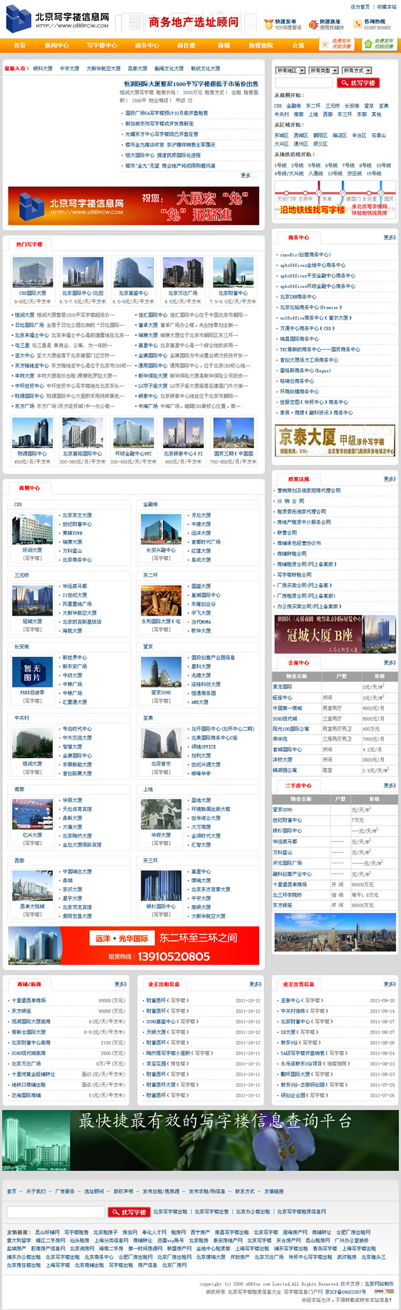The image size is (401, 1310).
Task: Click 更多 link in 商务中心 panel
Action: pyautogui.click(x=389, y=238)
